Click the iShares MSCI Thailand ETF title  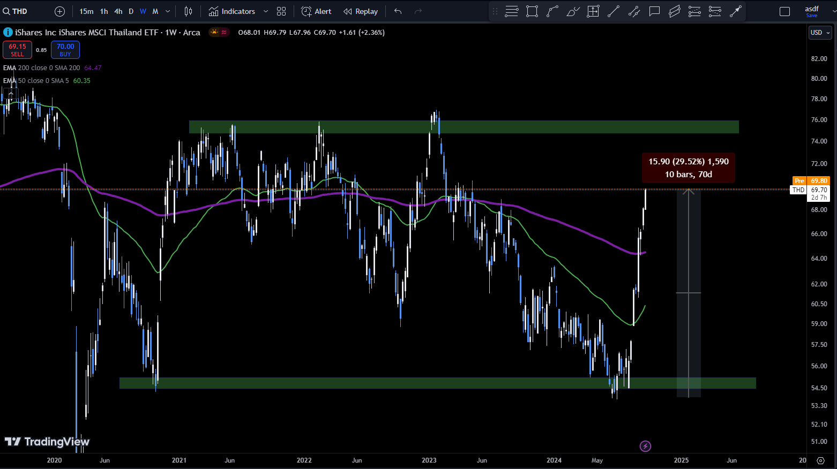[108, 32]
